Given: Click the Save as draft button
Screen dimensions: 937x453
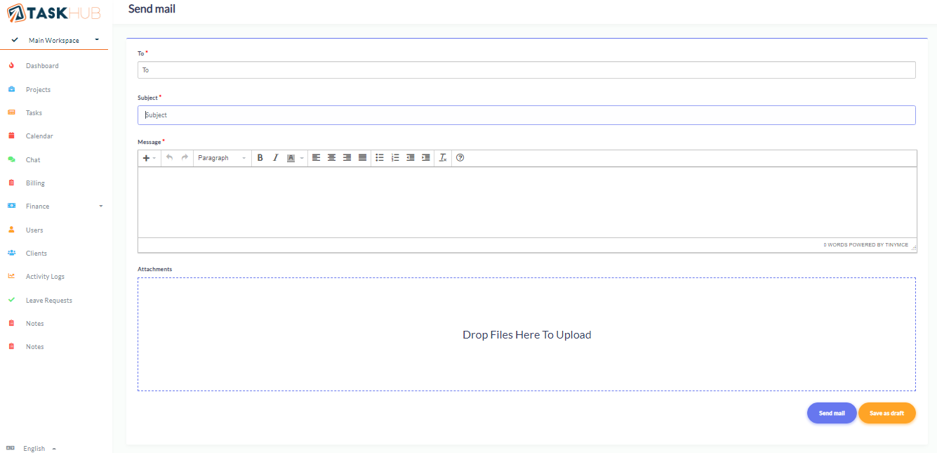Looking at the screenshot, I should [886, 413].
